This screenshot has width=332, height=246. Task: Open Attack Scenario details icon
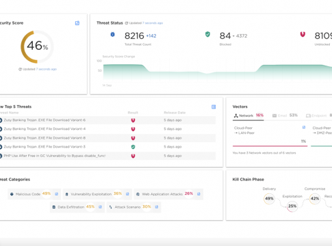(x=157, y=207)
